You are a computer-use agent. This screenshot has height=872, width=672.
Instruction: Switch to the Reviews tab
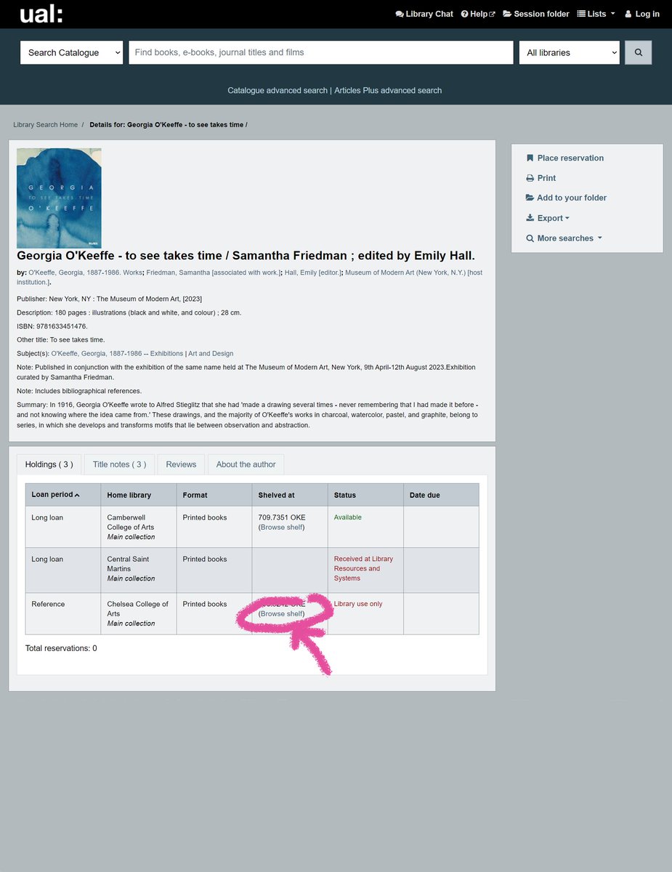click(x=181, y=464)
